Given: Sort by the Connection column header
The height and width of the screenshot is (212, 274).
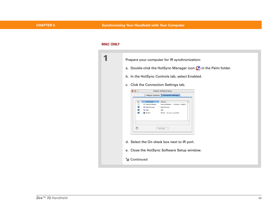Looking at the screenshot, I should (150, 102).
